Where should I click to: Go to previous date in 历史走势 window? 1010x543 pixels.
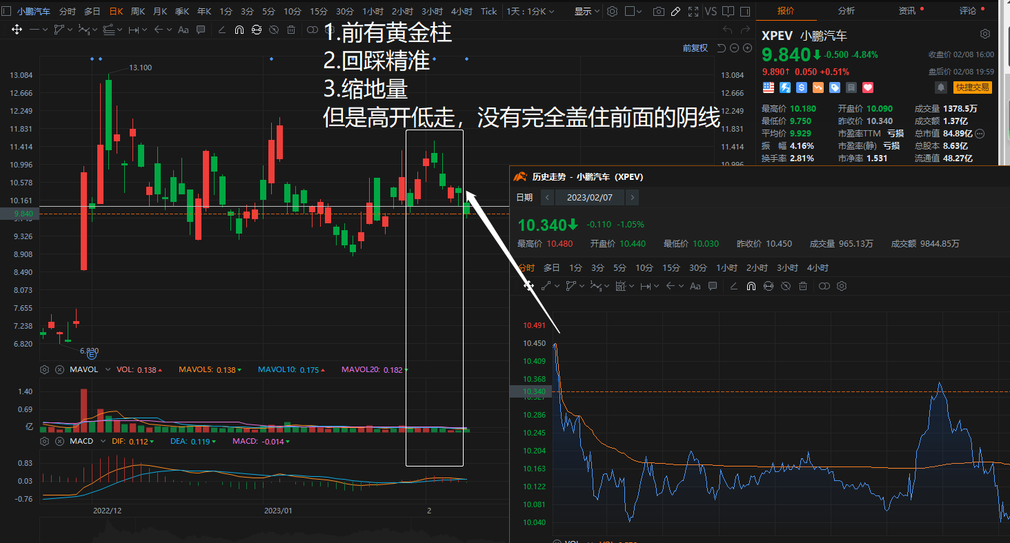tap(547, 198)
